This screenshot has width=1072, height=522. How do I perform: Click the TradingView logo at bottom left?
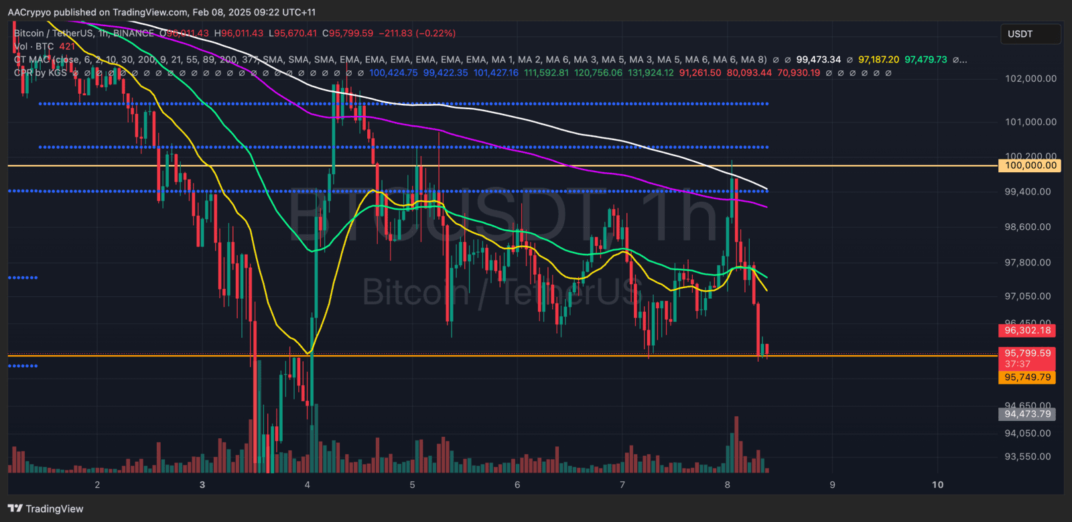46,509
